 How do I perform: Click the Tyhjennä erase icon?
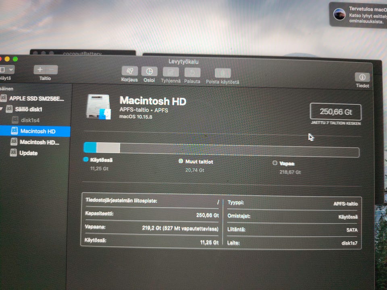click(171, 72)
